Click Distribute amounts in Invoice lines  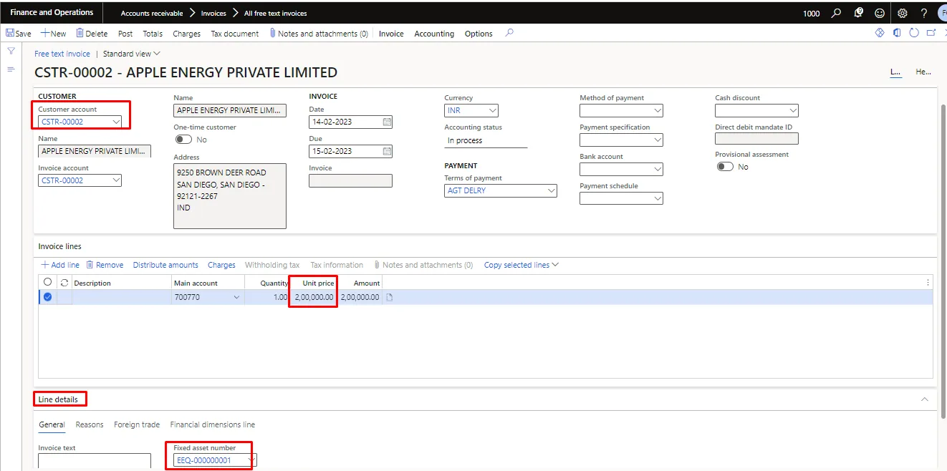point(165,265)
